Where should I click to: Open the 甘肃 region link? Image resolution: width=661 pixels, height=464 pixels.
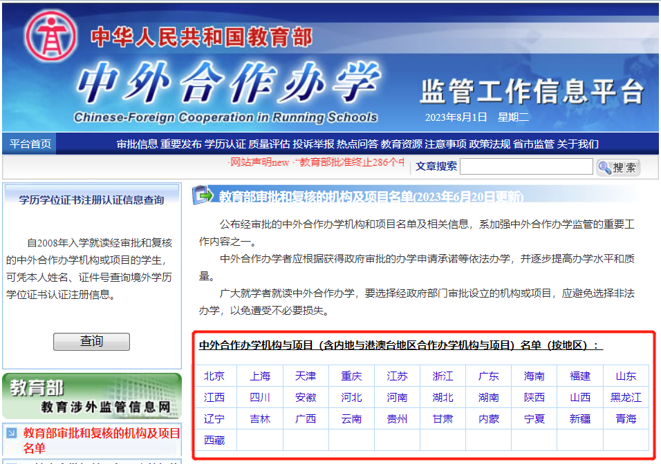point(443,419)
